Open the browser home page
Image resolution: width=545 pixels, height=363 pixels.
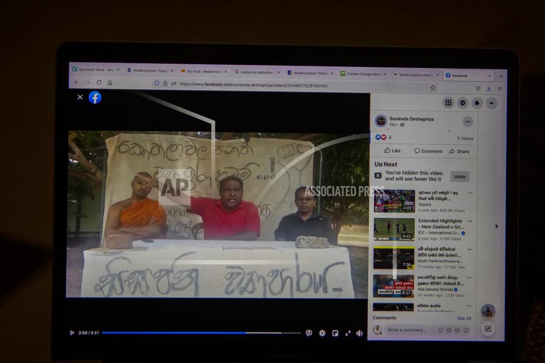(110, 82)
